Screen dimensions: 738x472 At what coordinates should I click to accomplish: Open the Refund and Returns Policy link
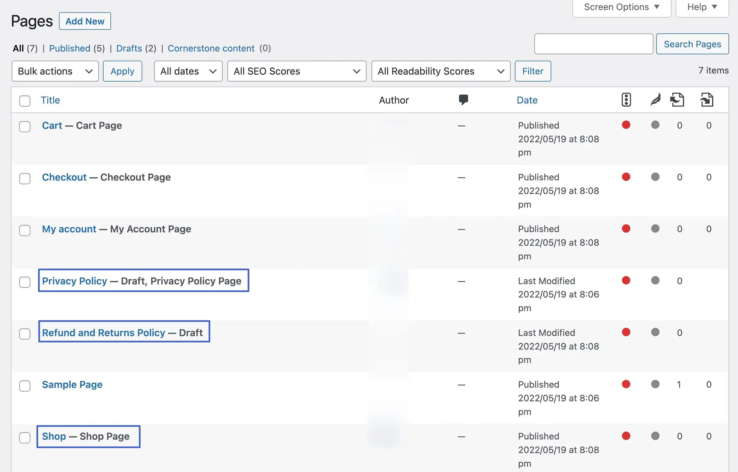[104, 333]
